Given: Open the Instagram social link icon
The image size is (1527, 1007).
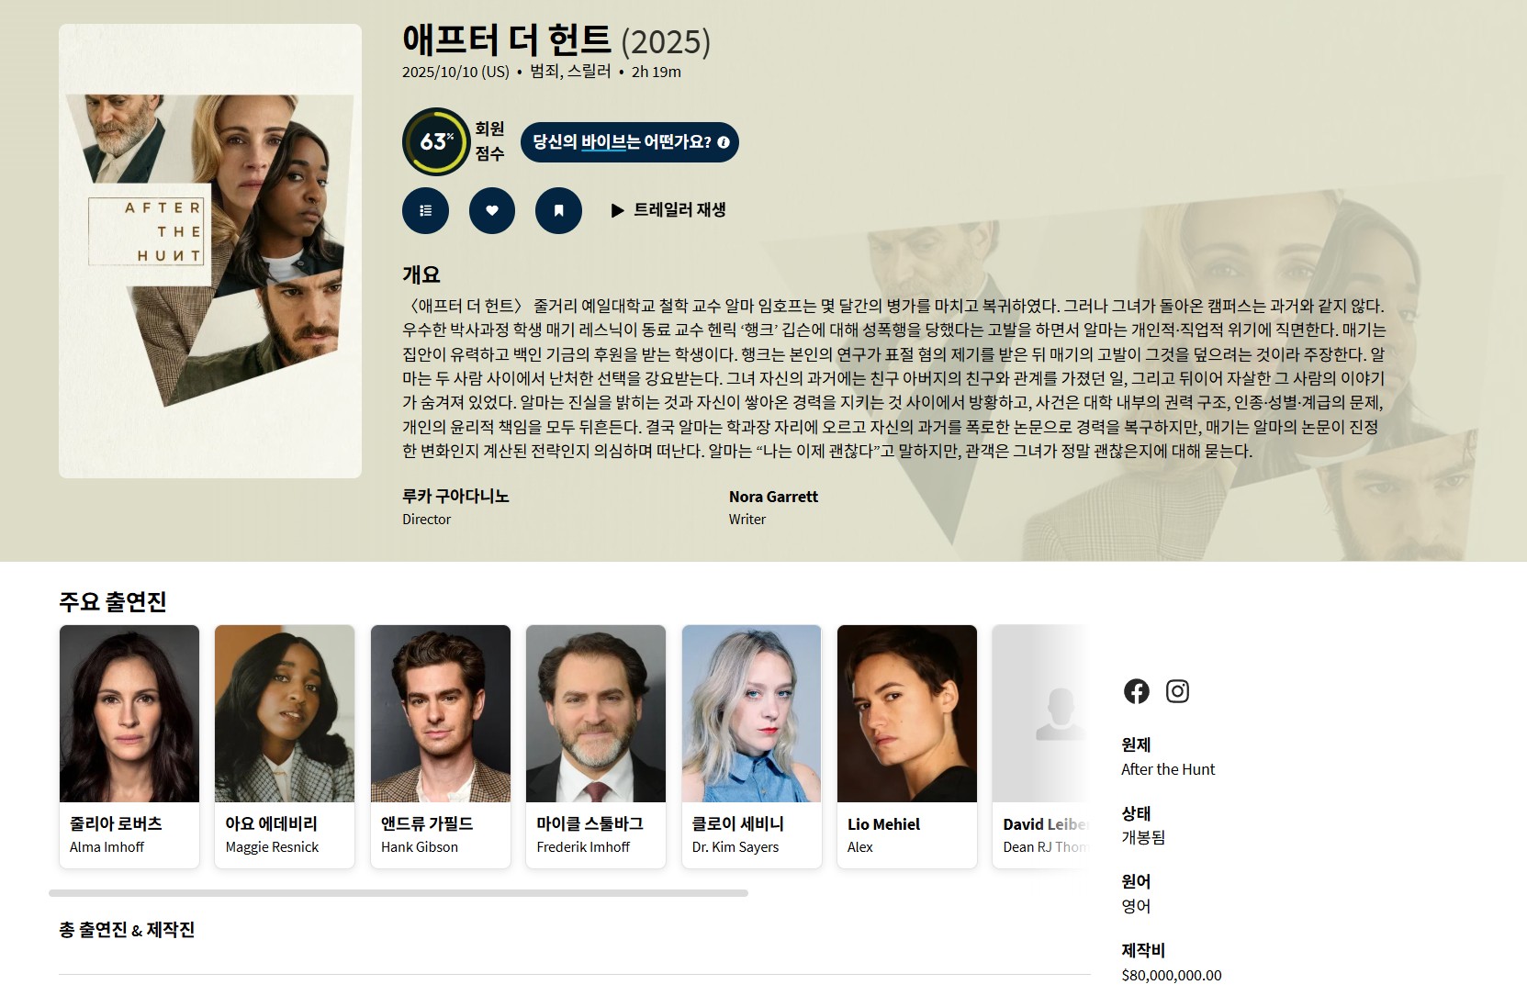Looking at the screenshot, I should (1177, 691).
